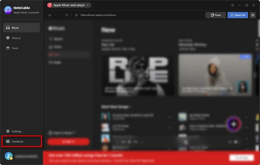
Task: Open the Rap Life playlist artwork
Action: point(138,75)
